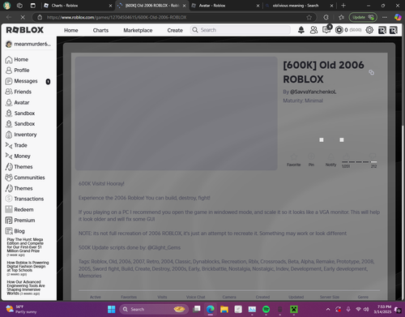
Task: Open Spotify from the taskbar
Action: click(x=266, y=309)
